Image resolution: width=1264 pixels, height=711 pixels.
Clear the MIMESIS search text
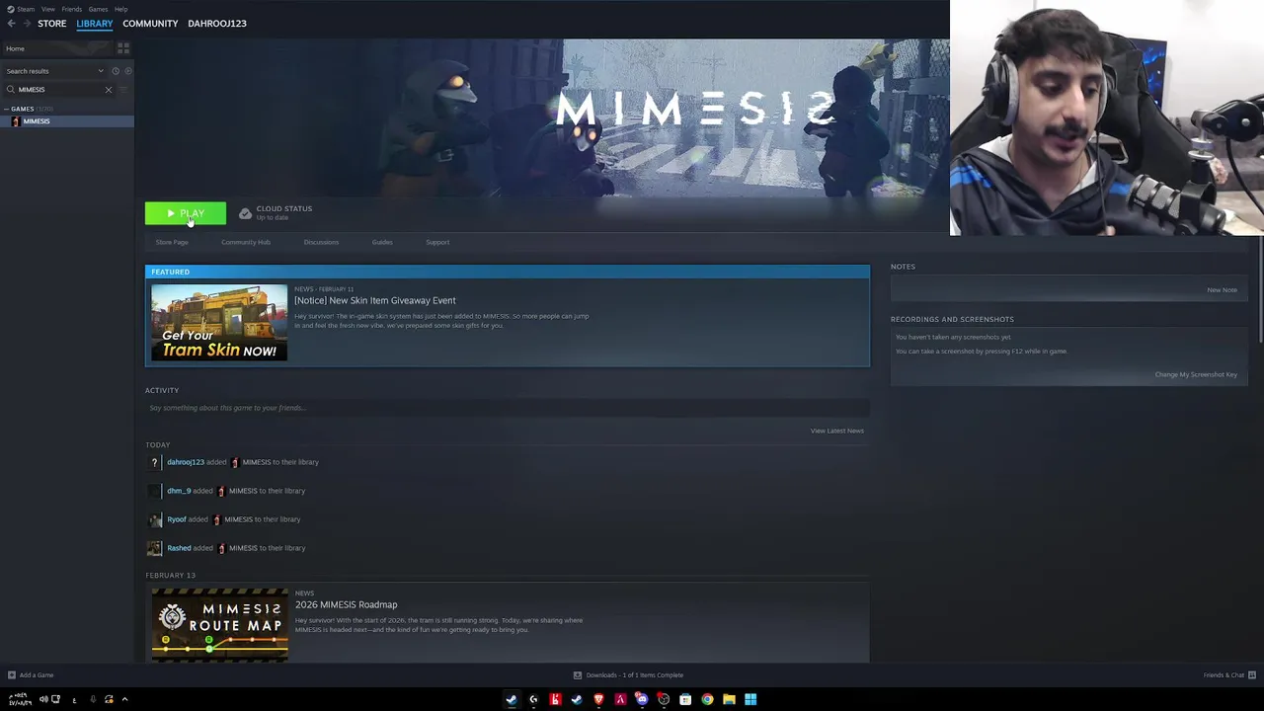(109, 89)
